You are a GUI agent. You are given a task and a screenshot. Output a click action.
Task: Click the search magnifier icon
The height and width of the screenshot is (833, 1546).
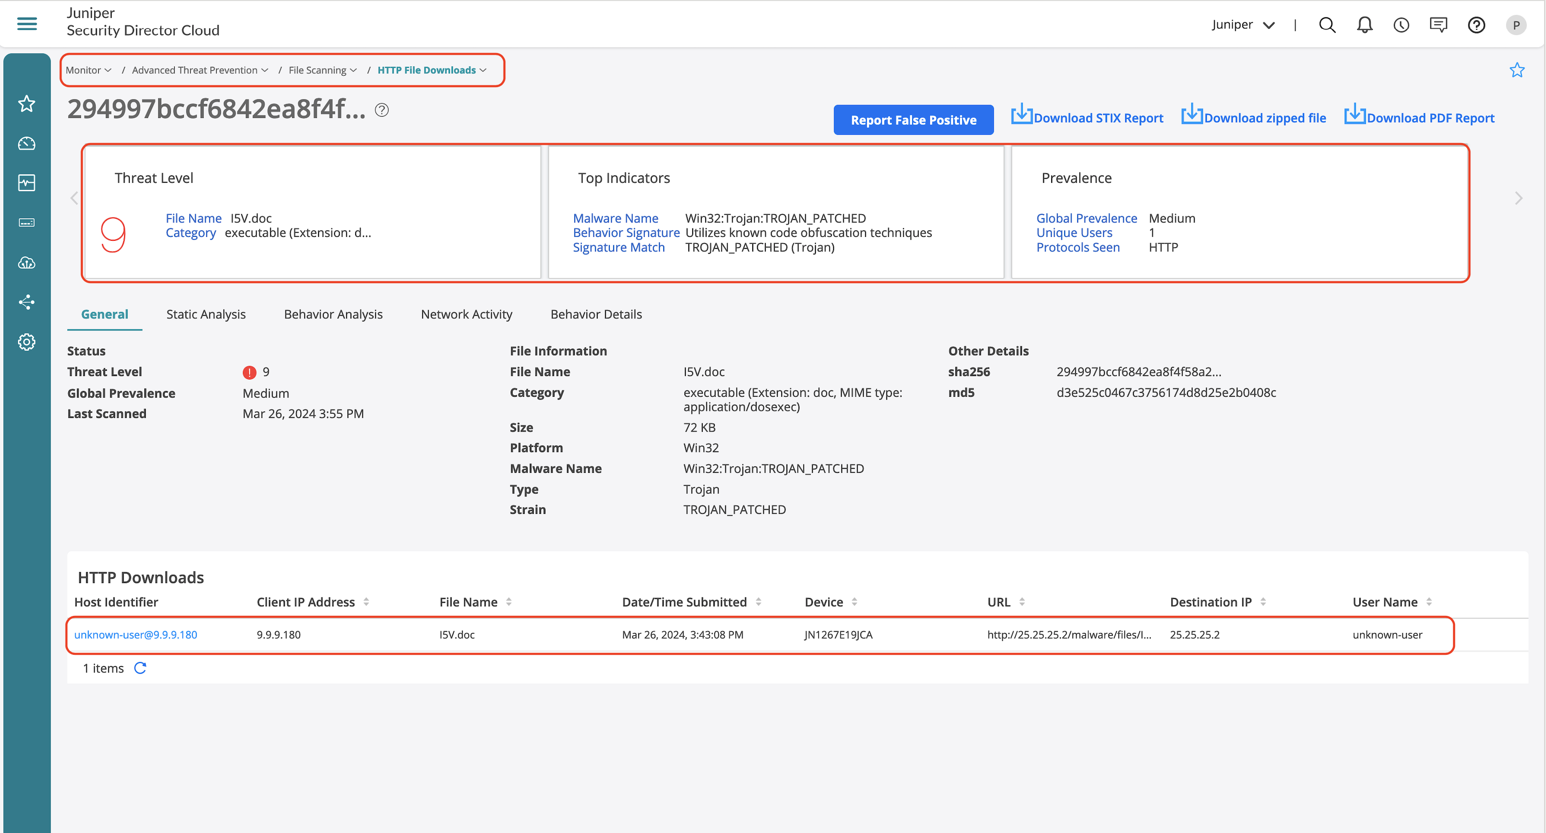coord(1327,25)
